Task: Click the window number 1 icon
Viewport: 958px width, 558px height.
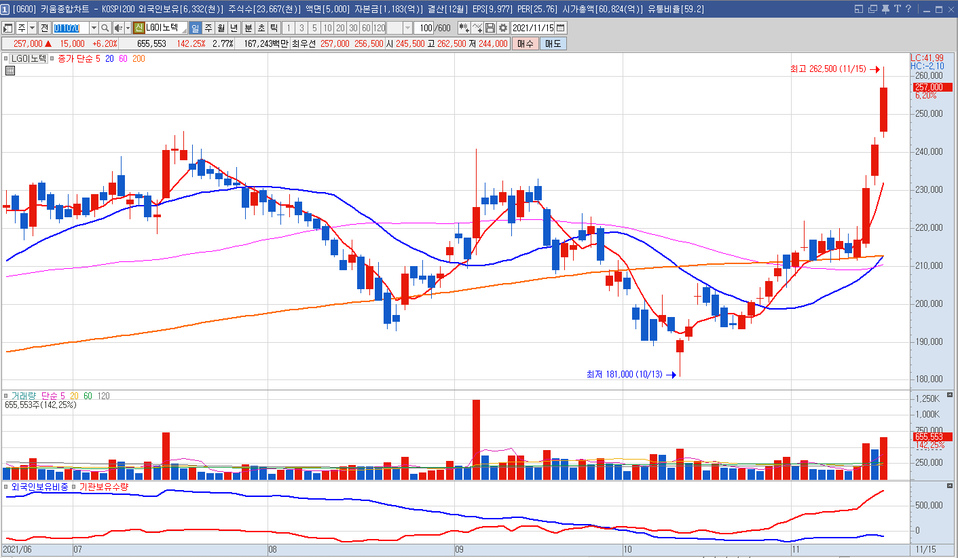Action: (x=5, y=9)
